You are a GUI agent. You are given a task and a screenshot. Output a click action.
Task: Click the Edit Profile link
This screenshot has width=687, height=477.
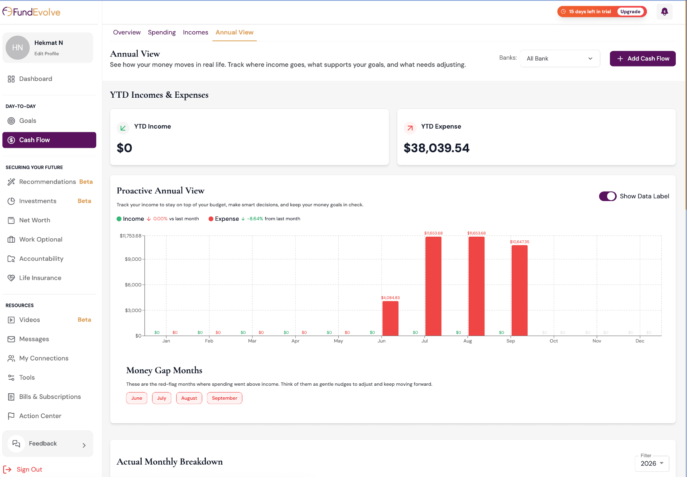coord(47,54)
